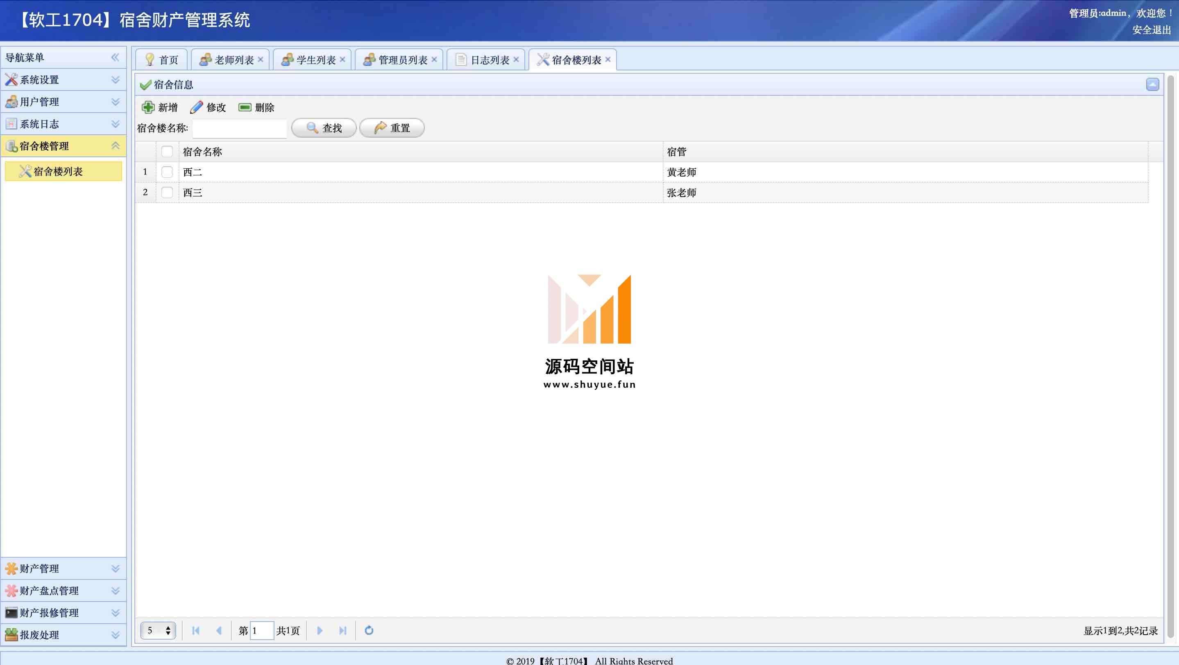The width and height of the screenshot is (1179, 665).
Task: Click the 宿舍楼管理 building icon
Action: pos(11,146)
